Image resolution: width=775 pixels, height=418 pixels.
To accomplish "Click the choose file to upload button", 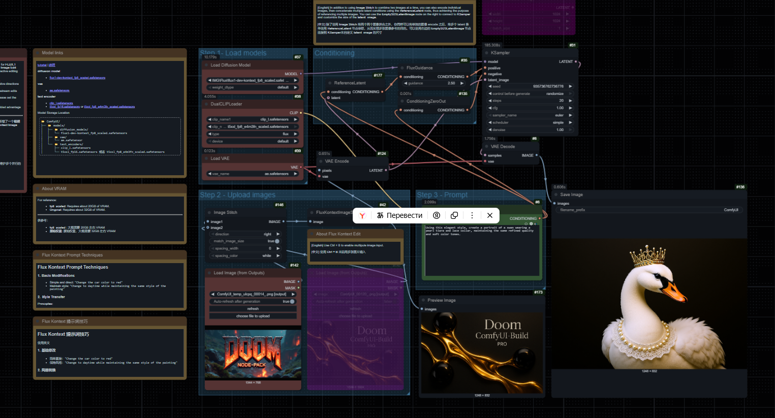I will pyautogui.click(x=253, y=316).
